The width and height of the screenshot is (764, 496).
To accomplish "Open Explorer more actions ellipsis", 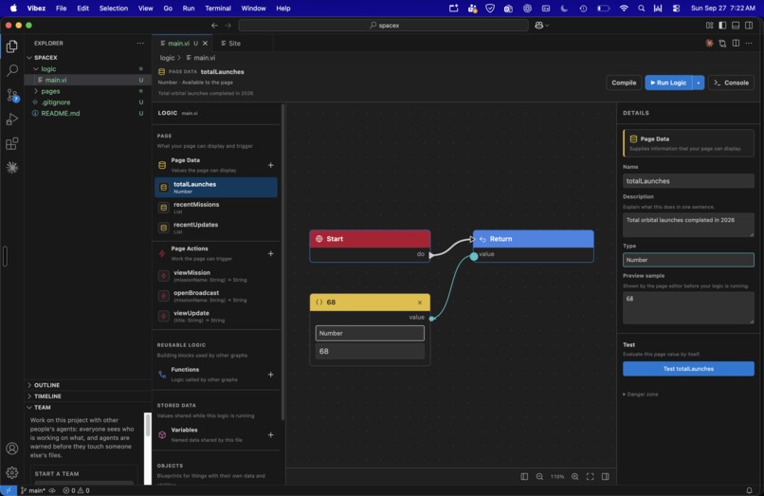I will [140, 44].
